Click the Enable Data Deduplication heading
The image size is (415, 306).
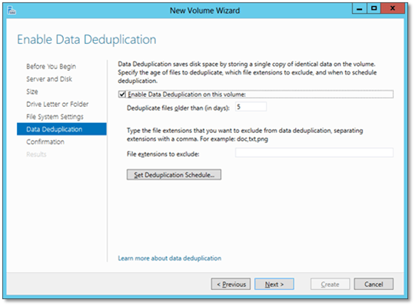tap(87, 40)
